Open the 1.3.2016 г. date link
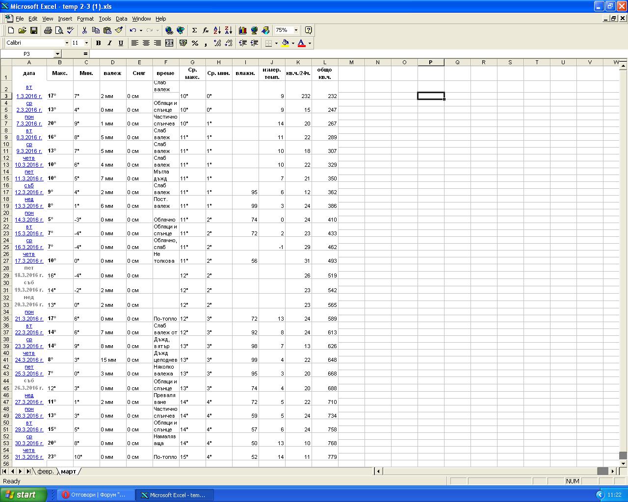 tap(29, 96)
